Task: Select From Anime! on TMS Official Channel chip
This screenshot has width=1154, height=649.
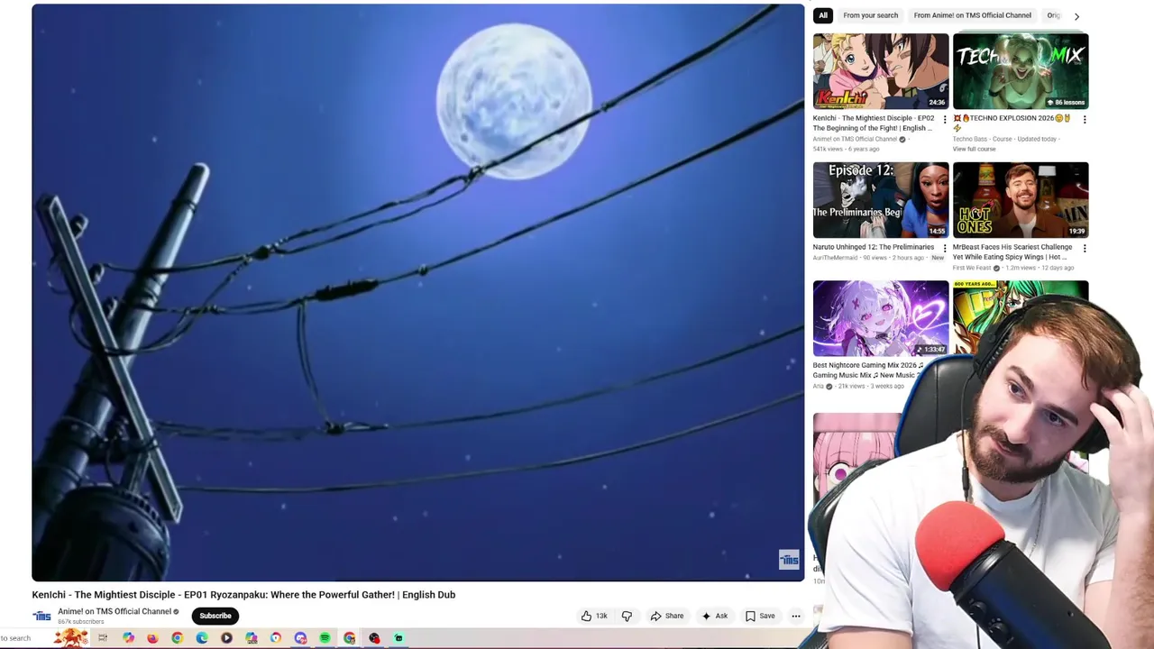Action: coord(972,15)
